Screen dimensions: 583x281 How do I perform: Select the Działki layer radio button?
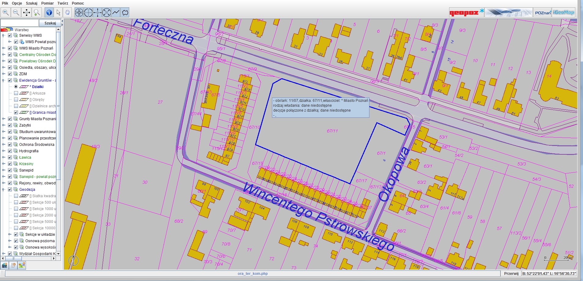(16, 87)
